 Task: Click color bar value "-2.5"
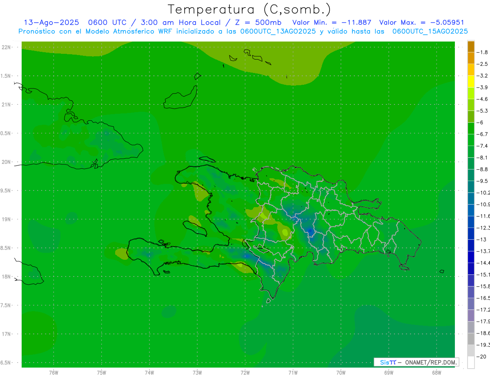point(483,64)
